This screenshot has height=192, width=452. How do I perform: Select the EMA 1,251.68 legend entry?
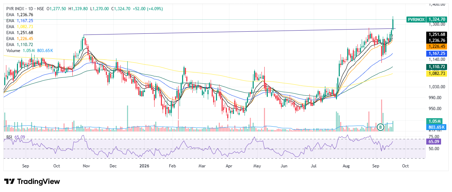tap(20, 33)
